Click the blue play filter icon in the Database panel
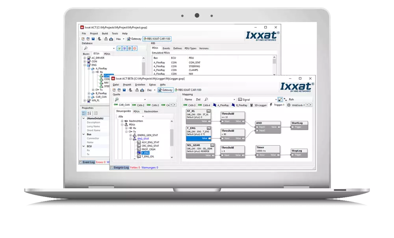Screen dimensions: 394x238 tap(125, 48)
